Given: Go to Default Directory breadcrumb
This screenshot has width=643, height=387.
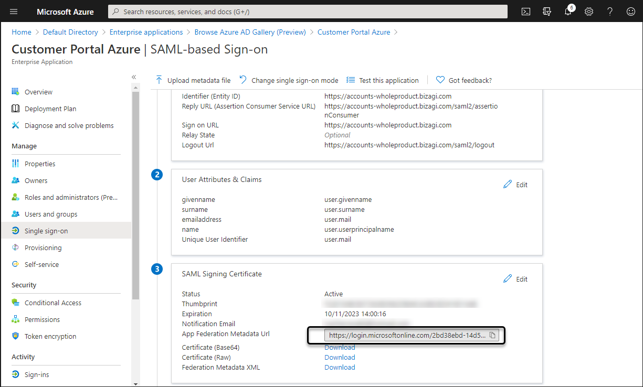Looking at the screenshot, I should [x=70, y=32].
